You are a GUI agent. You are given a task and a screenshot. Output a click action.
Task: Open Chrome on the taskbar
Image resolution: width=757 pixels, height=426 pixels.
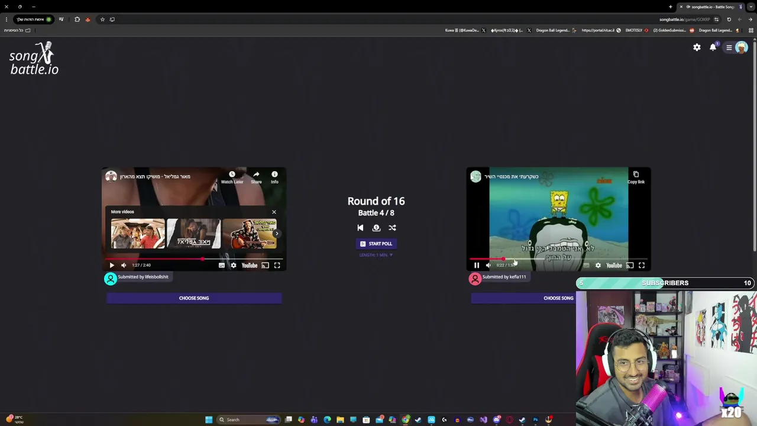(405, 419)
